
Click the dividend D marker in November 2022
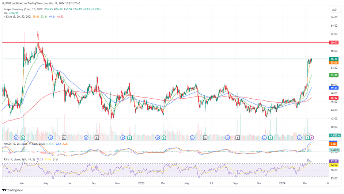[x=122, y=138]
